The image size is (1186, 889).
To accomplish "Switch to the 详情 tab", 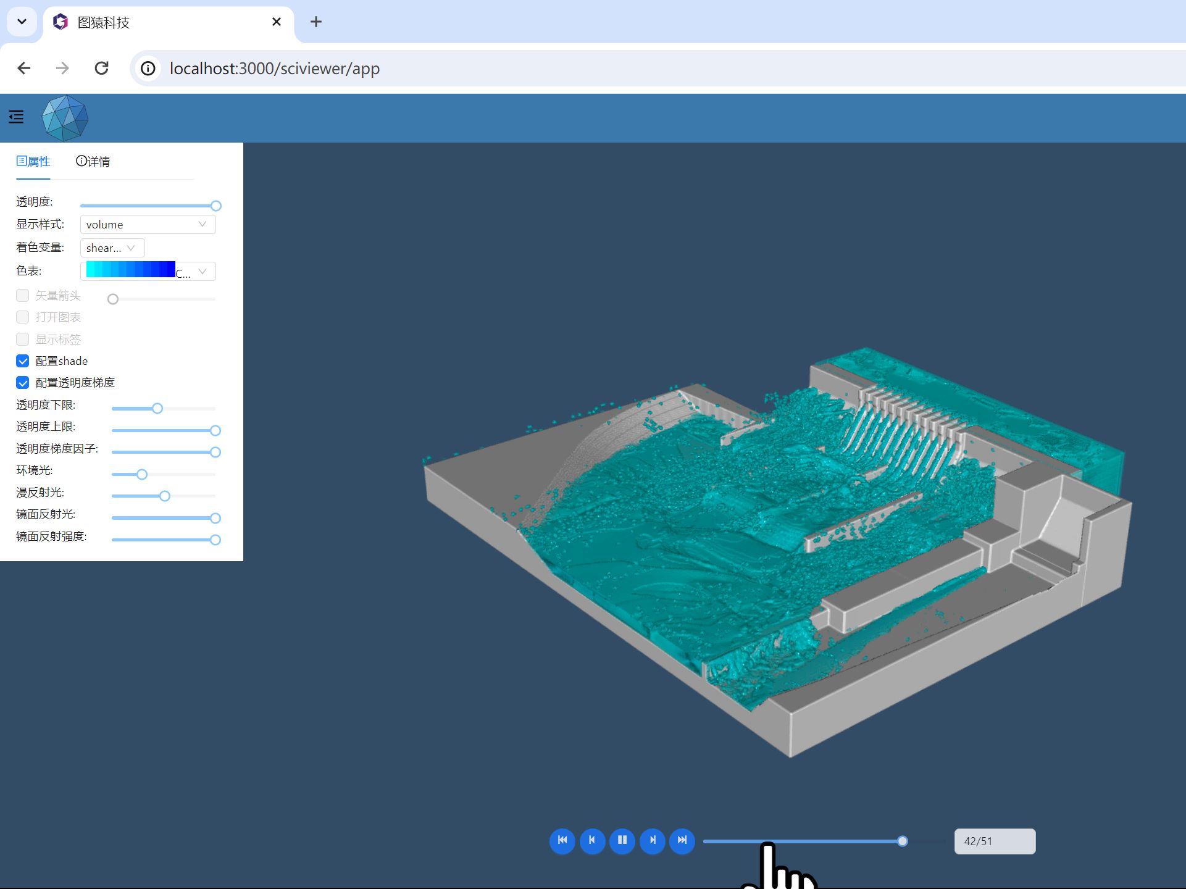I will click(93, 161).
